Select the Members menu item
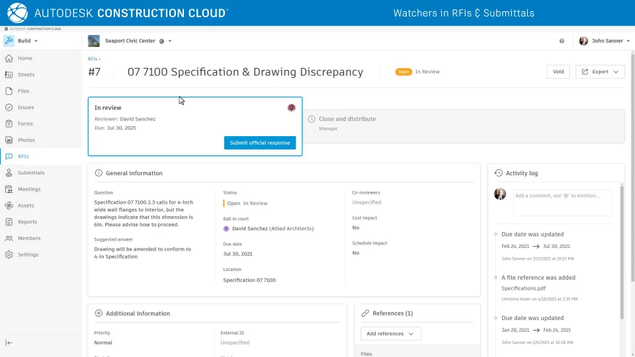This screenshot has width=635, height=357. point(29,238)
